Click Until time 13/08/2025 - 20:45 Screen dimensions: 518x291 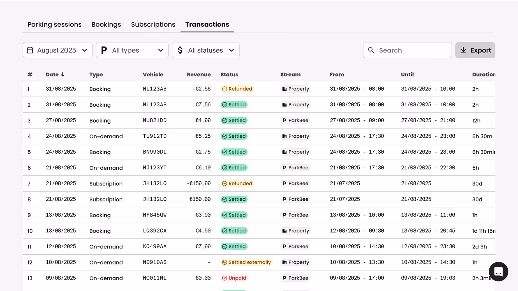coord(428,231)
